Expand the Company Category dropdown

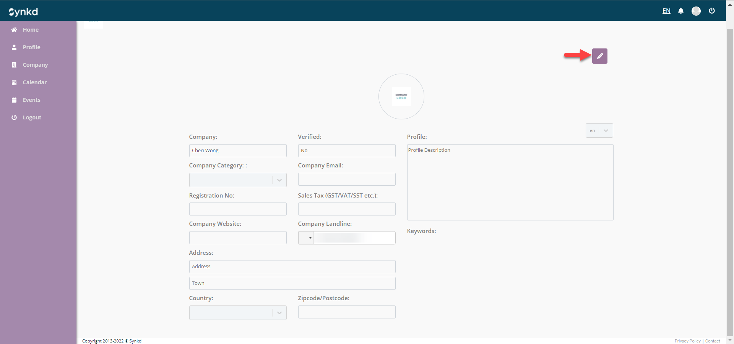pos(237,180)
